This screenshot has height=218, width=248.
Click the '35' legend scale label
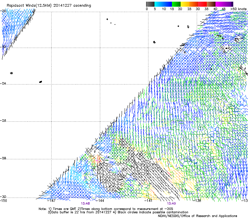[x=206, y=9]
